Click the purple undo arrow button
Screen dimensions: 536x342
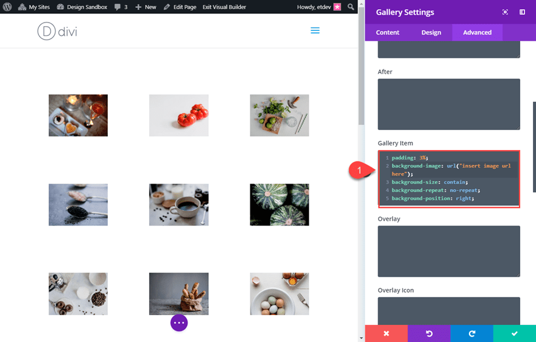[x=429, y=333]
